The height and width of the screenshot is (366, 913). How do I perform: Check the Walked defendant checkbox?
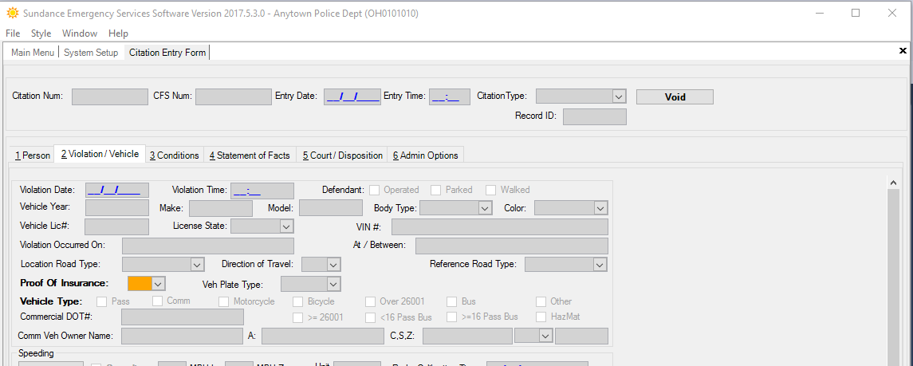point(491,190)
